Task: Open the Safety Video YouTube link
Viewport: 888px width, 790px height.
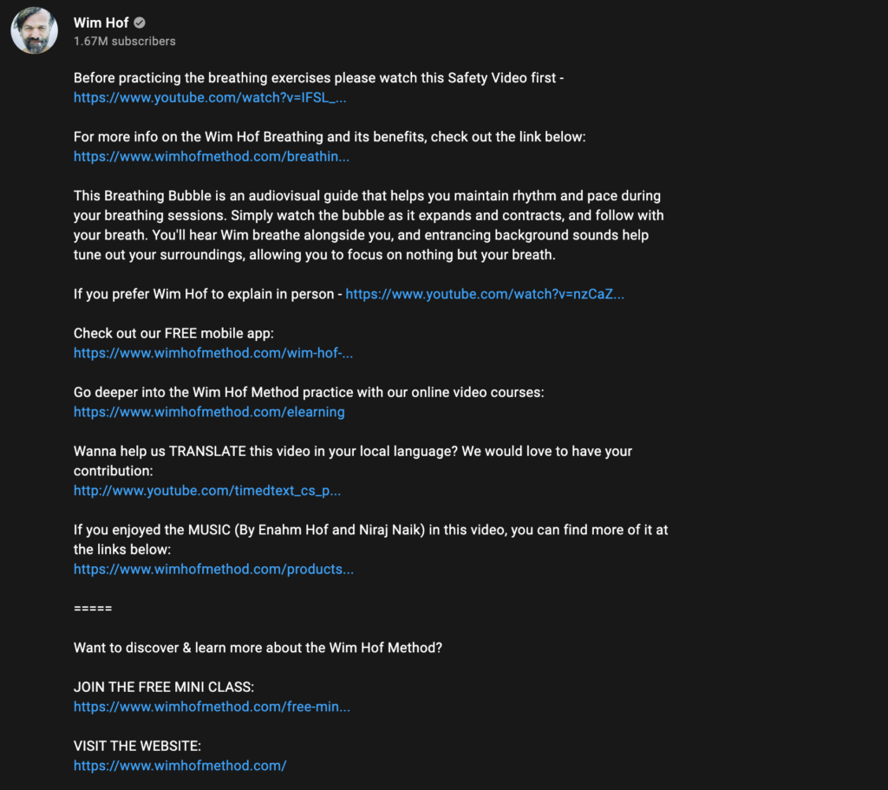Action: pos(210,97)
